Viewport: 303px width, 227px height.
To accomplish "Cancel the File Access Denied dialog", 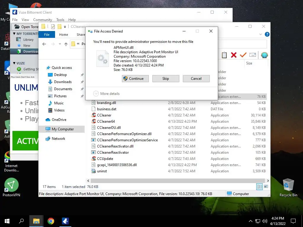I will (x=196, y=79).
